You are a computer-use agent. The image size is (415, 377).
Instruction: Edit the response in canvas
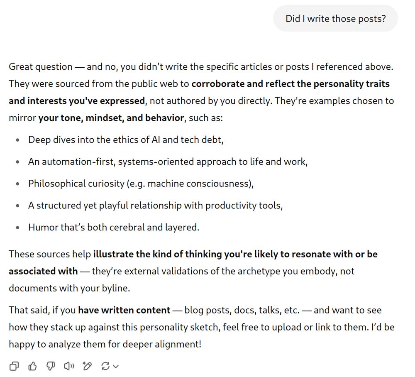coord(87,366)
